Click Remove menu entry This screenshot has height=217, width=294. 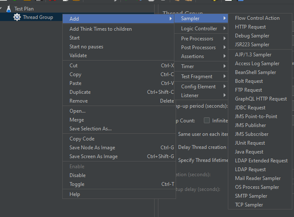coord(118,101)
